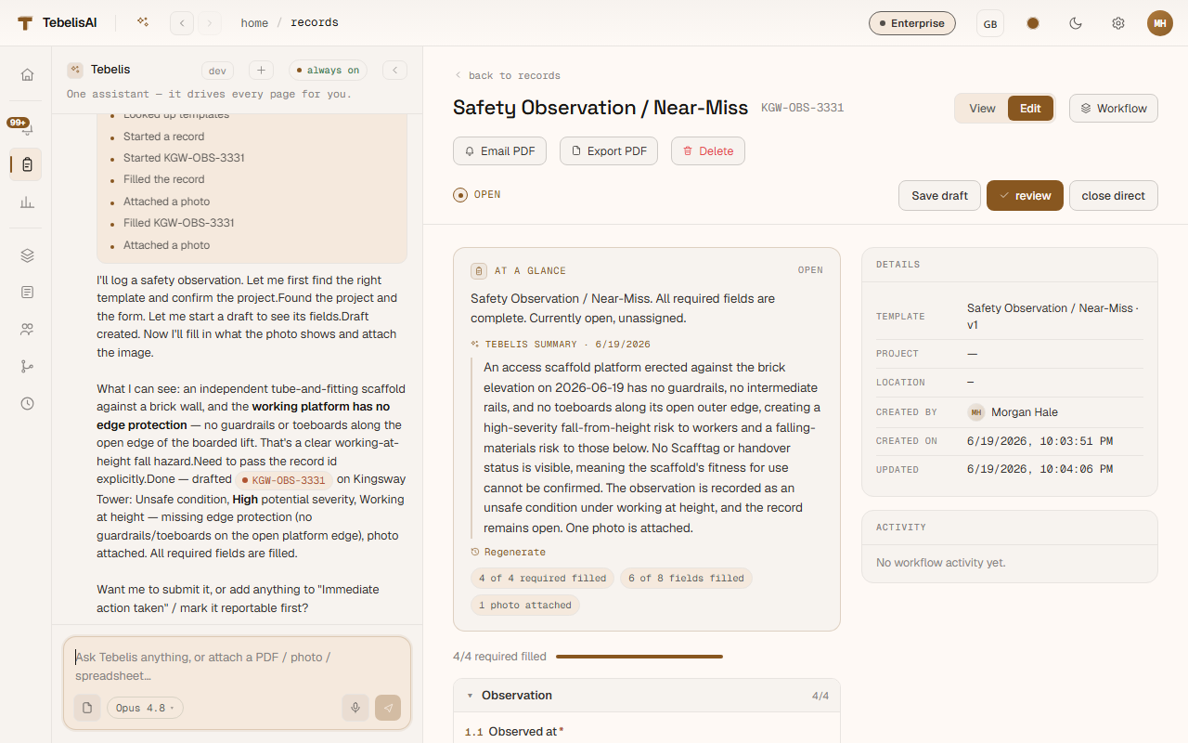Open the TebelisAI logo home
Image resolution: width=1188 pixels, height=743 pixels.
click(57, 23)
